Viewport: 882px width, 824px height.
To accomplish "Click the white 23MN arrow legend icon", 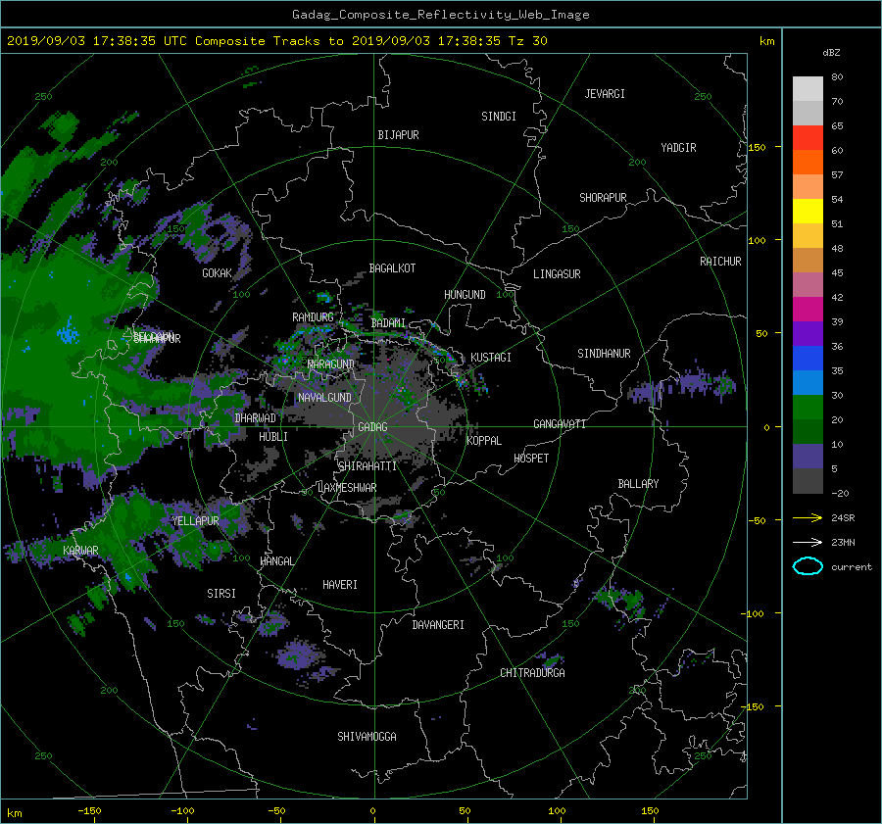I will [x=808, y=542].
